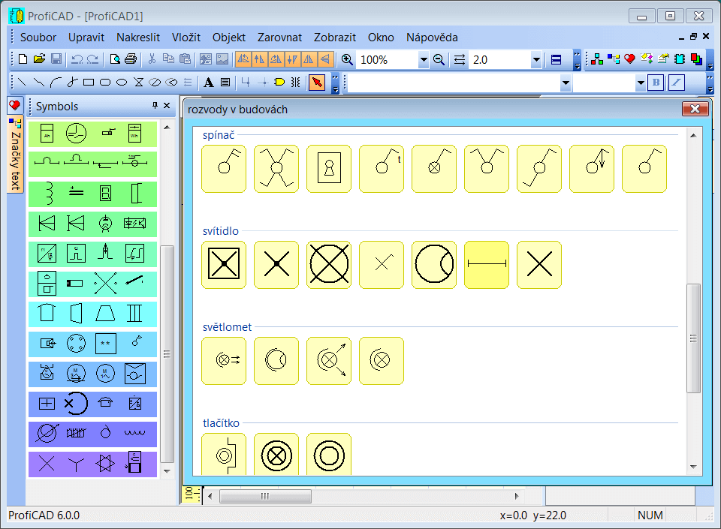The height and width of the screenshot is (529, 721).
Task: Select the ellipse drawing tool
Action: [122, 83]
